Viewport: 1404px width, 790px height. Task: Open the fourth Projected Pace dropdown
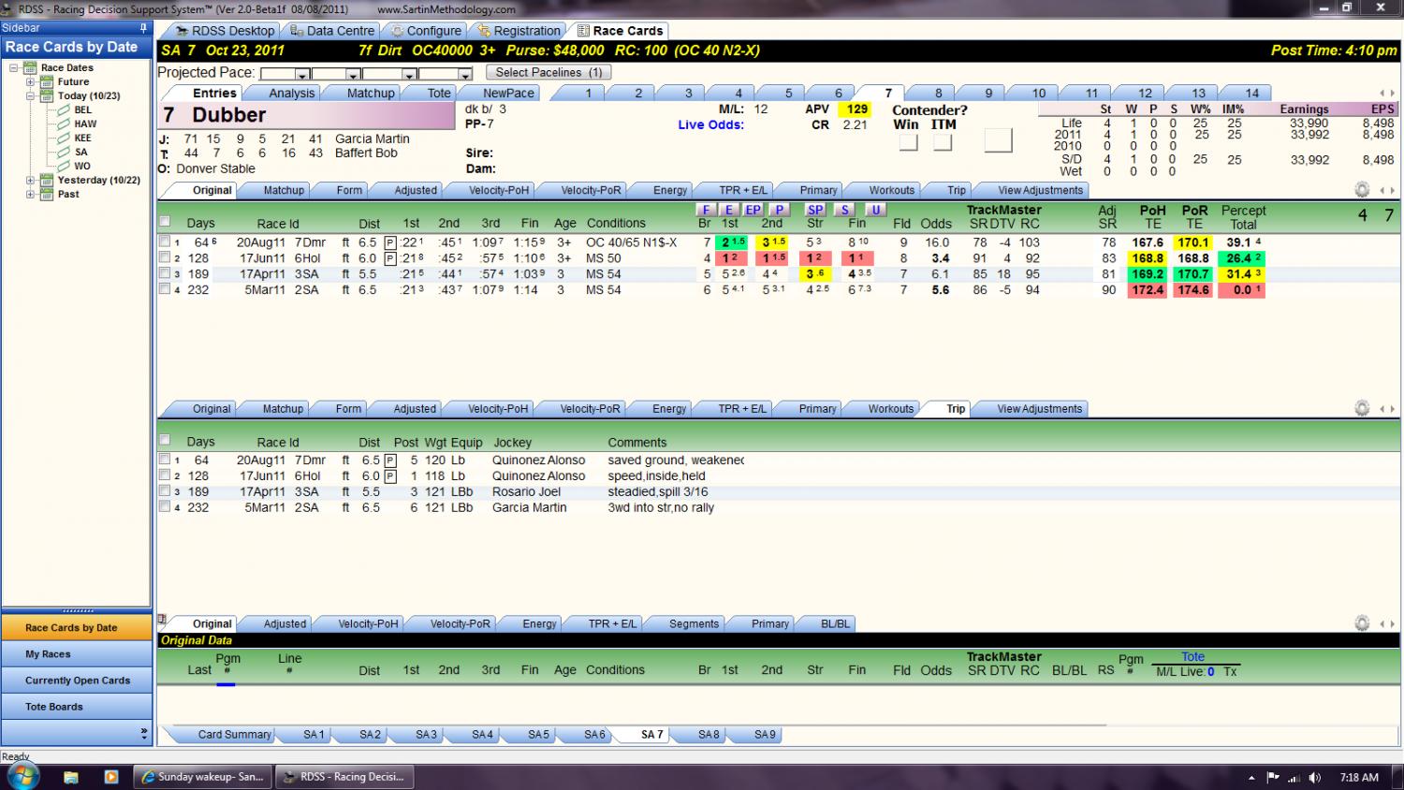(465, 74)
